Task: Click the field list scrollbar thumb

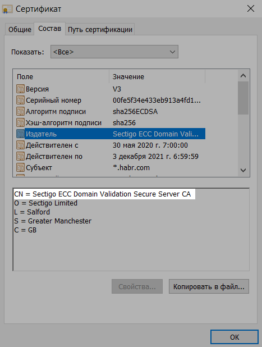Action: [x=243, y=98]
